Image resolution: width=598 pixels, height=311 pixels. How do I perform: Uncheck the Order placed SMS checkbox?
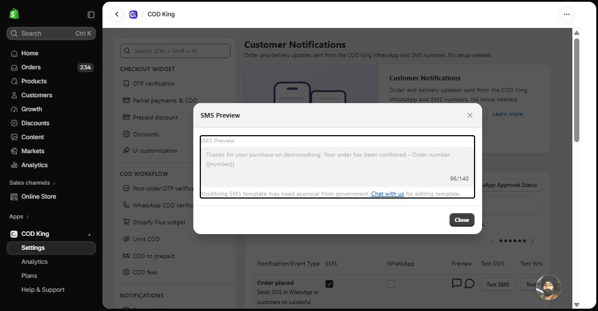click(330, 284)
